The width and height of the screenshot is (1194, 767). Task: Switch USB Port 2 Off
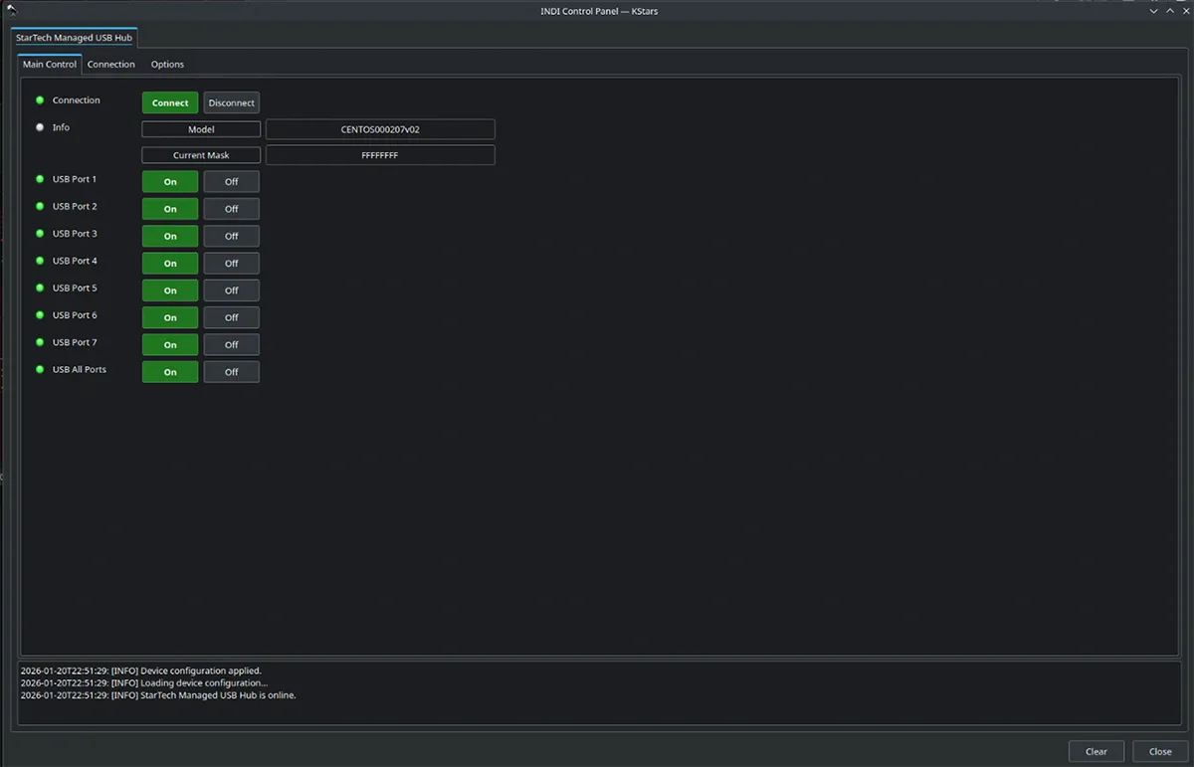tap(232, 209)
